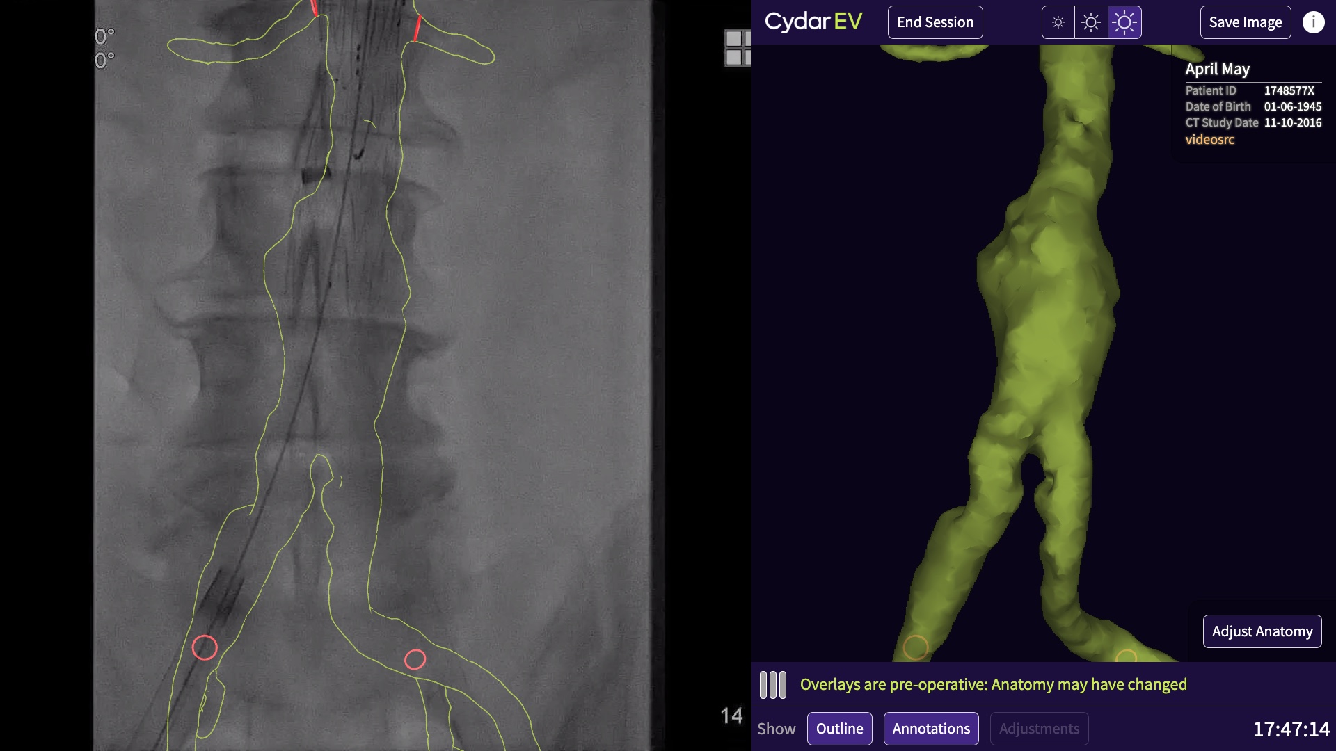
Task: Select the high brightness display setting
Action: click(1124, 21)
